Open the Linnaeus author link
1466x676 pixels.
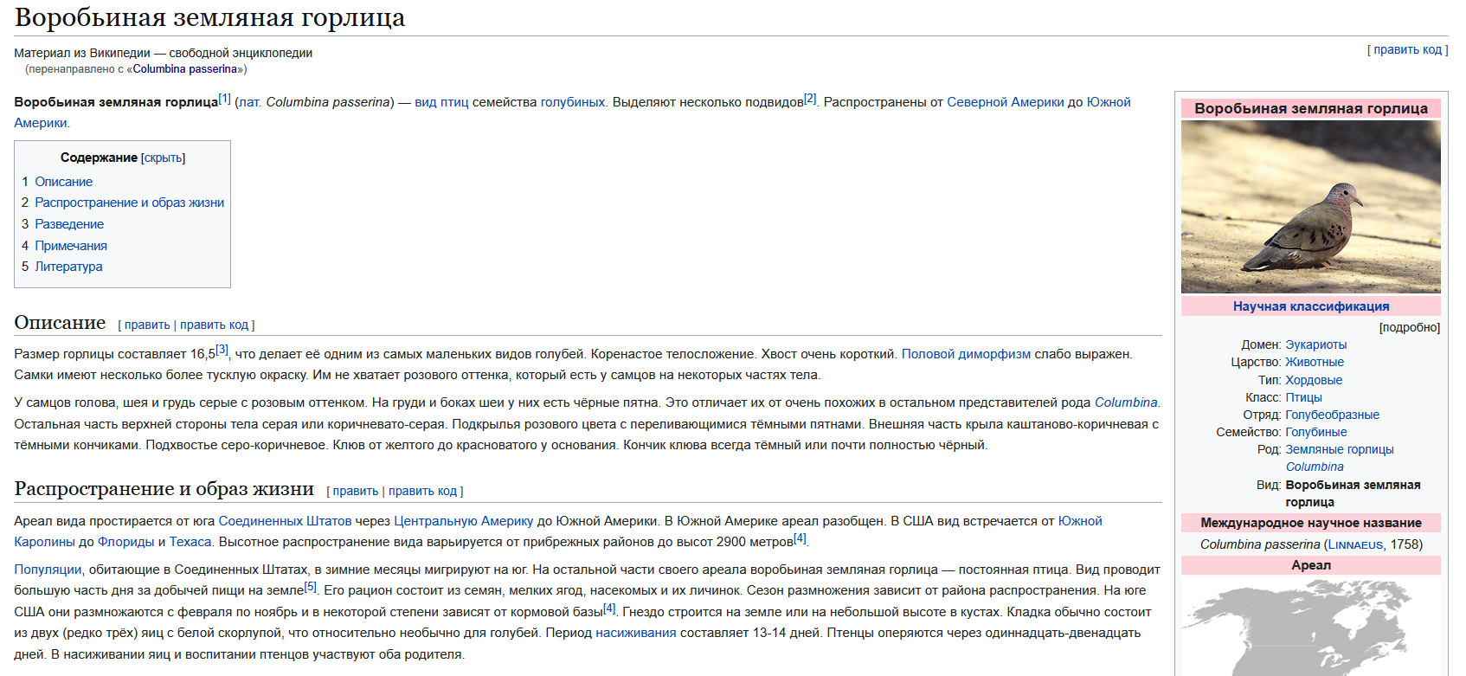click(1355, 544)
